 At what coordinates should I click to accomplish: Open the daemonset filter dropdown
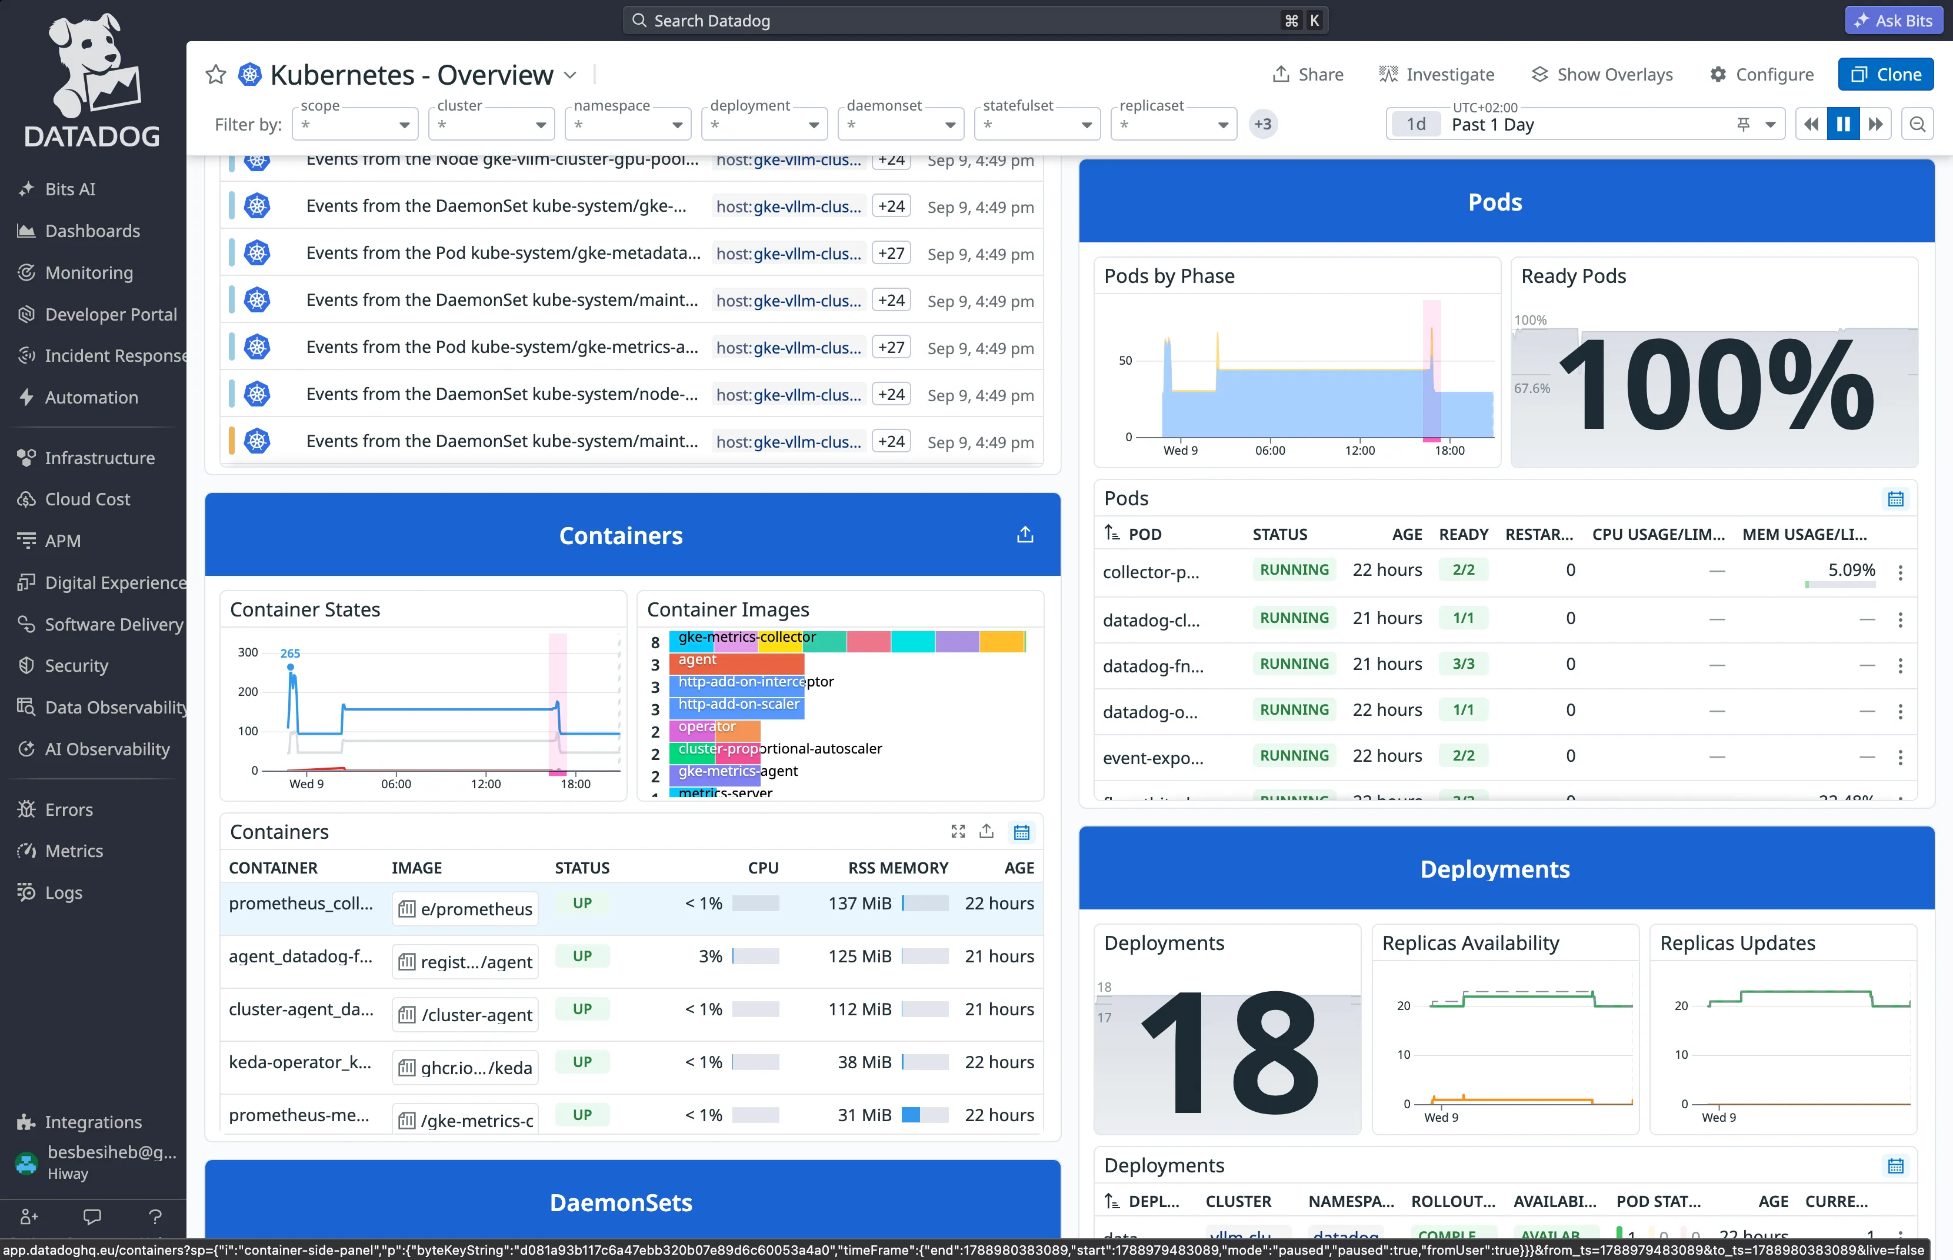pos(902,124)
